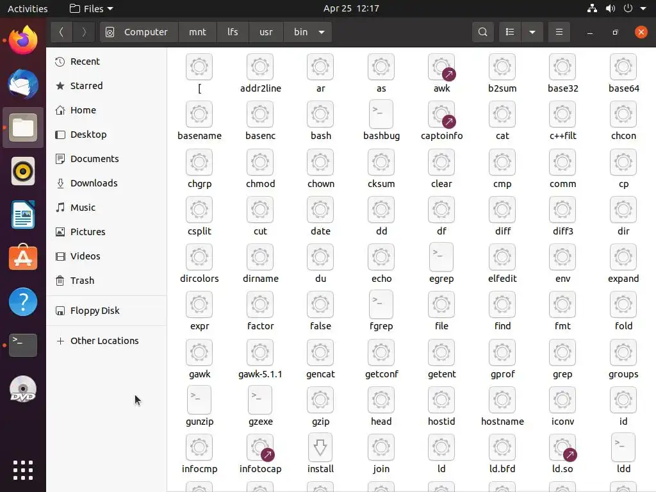Open Documents in the sidebar
Viewport: 656px width, 492px height.
point(106,159)
